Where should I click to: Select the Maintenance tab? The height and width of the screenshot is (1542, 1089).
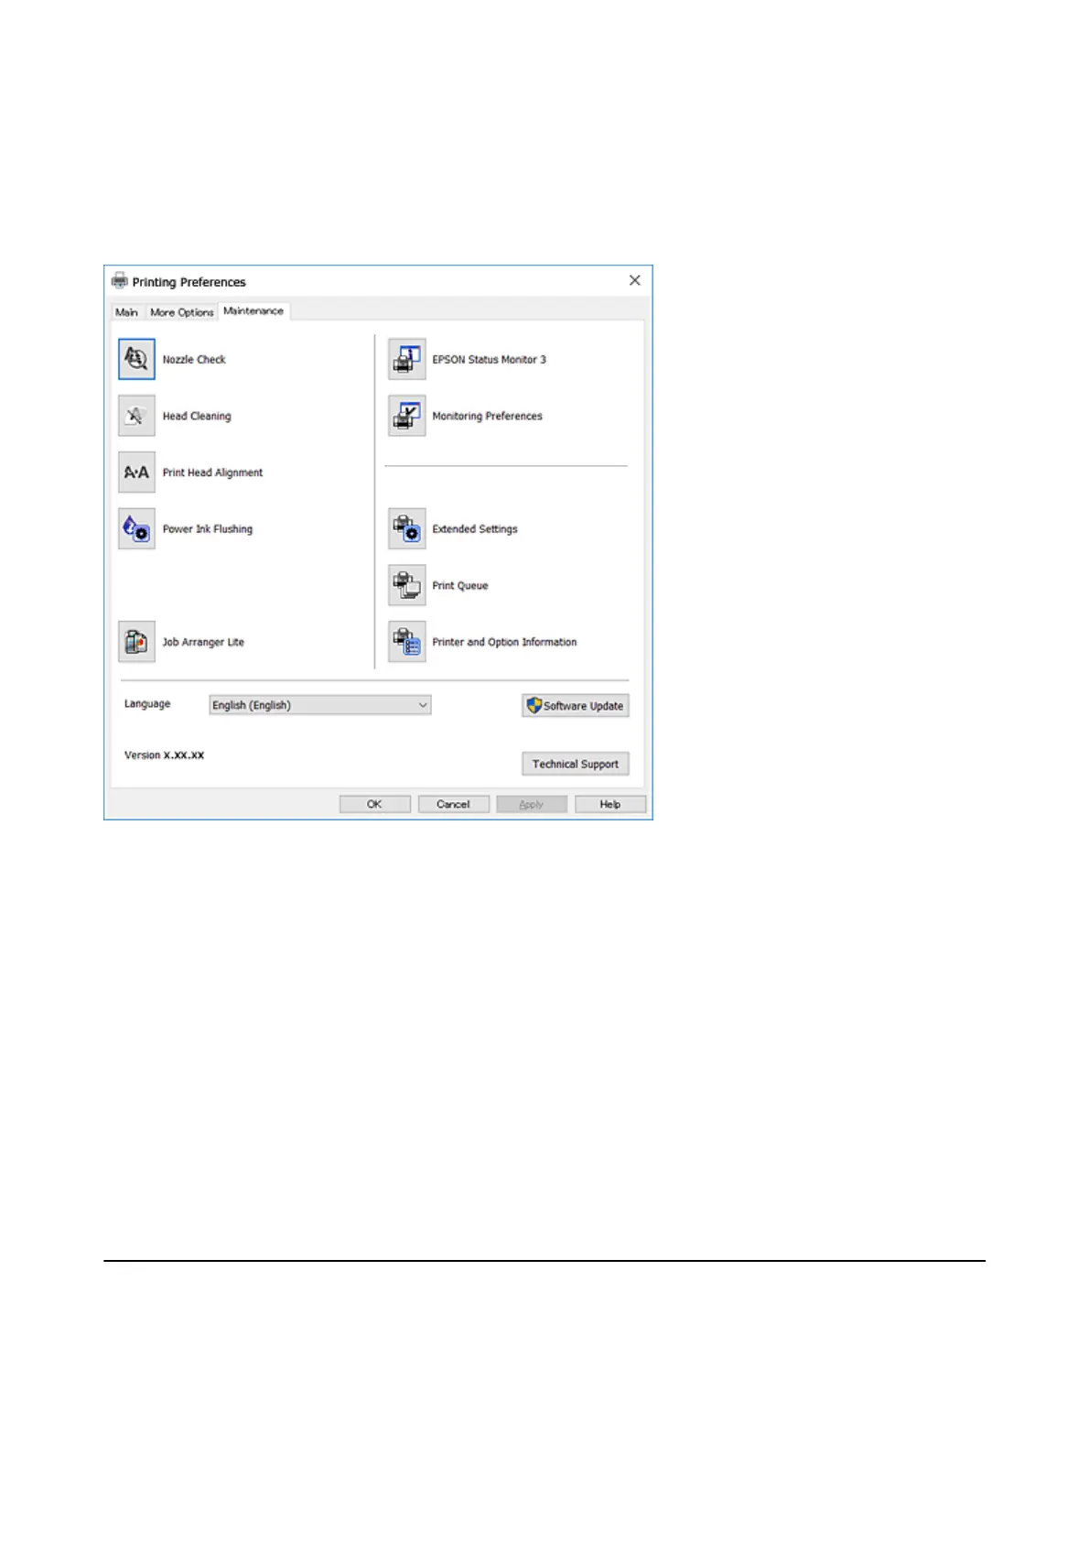pos(253,311)
